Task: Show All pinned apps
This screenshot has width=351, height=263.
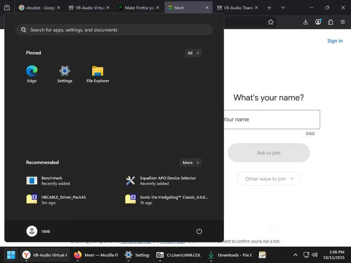Action: click(x=193, y=53)
